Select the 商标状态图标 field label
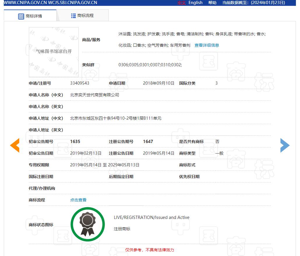The image size is (300, 256). coord(41,225)
